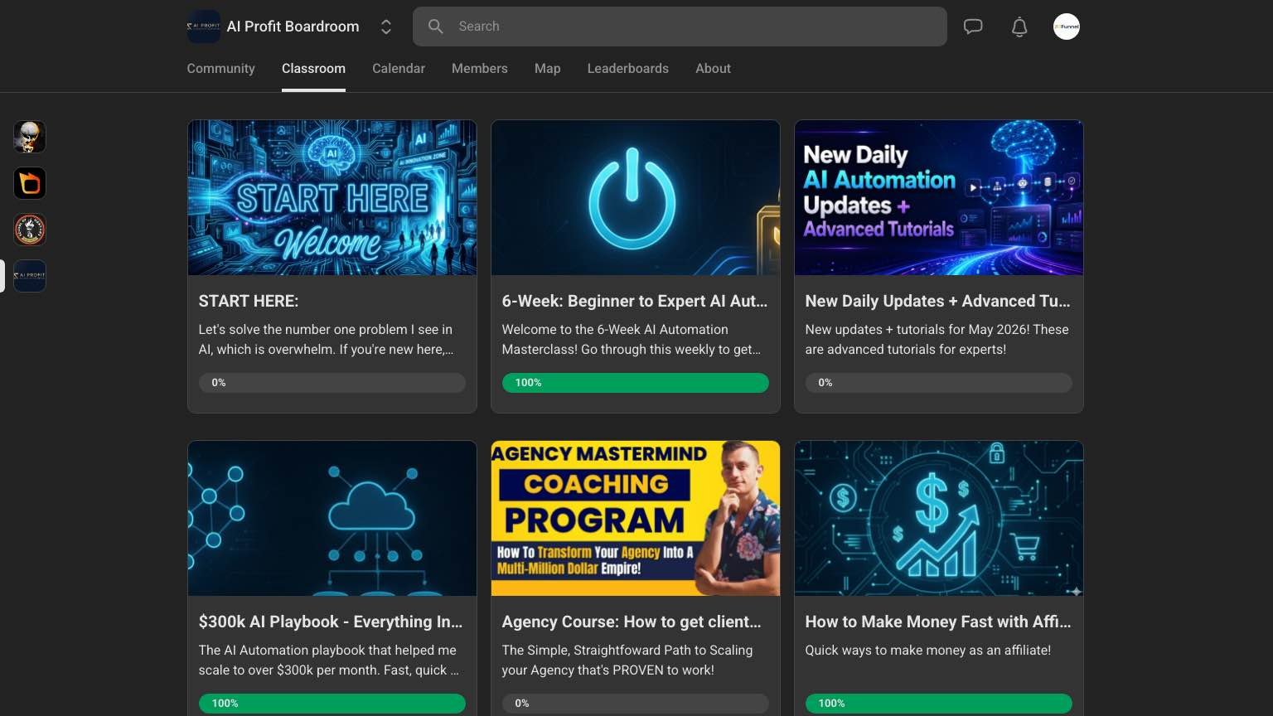Click "Let's solve the number one problem" description

326,340
